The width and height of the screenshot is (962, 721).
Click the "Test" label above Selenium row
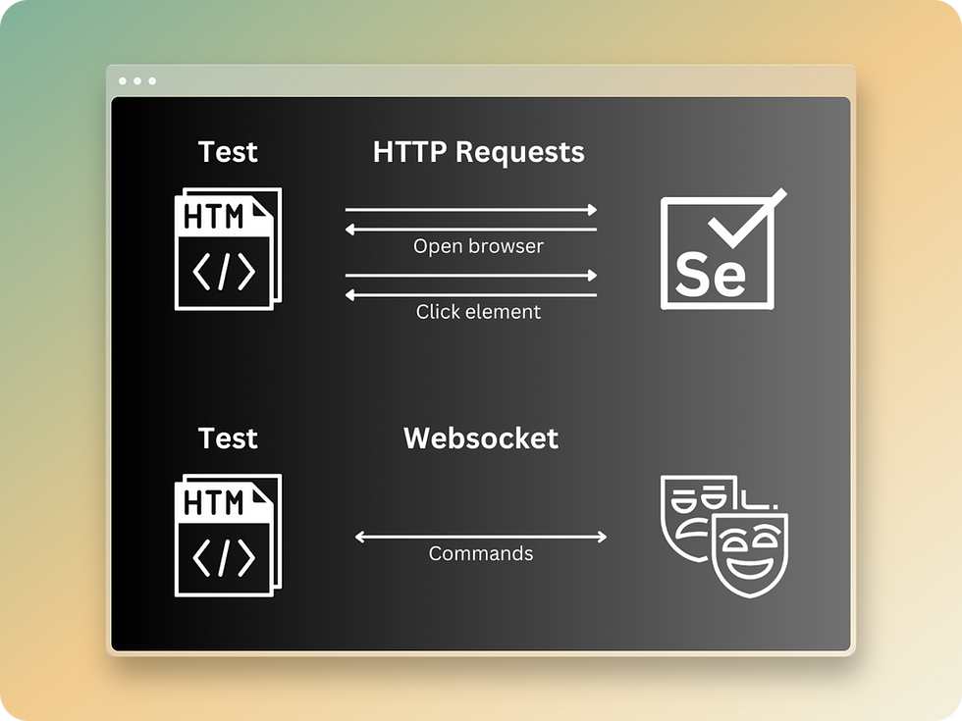click(x=228, y=152)
